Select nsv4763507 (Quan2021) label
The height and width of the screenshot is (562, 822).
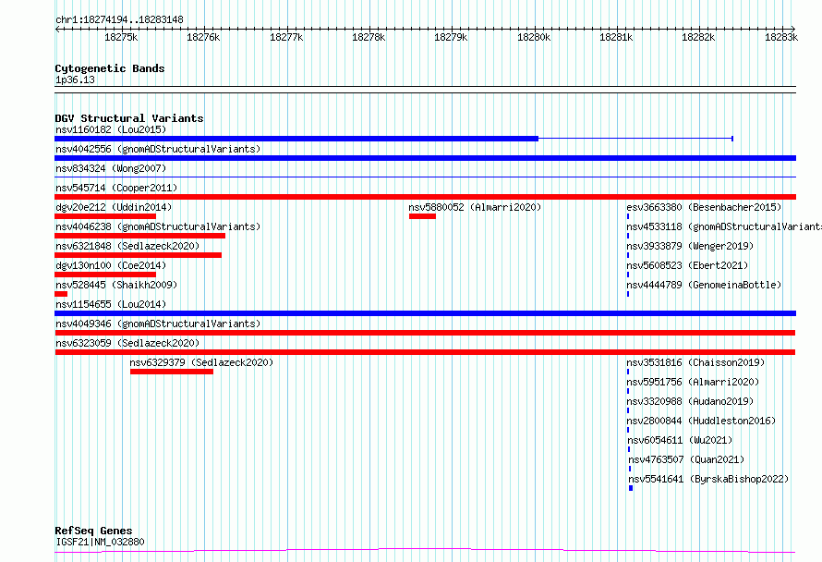click(686, 459)
